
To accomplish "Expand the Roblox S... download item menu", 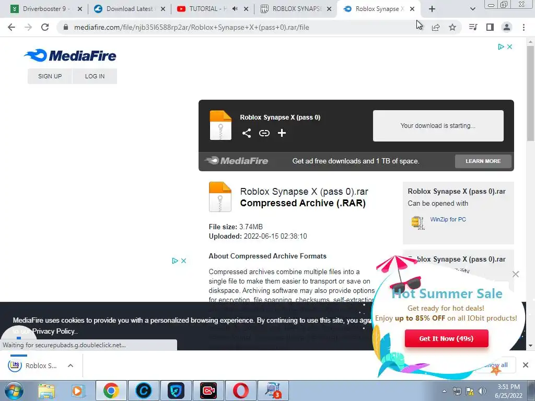I will point(71,365).
